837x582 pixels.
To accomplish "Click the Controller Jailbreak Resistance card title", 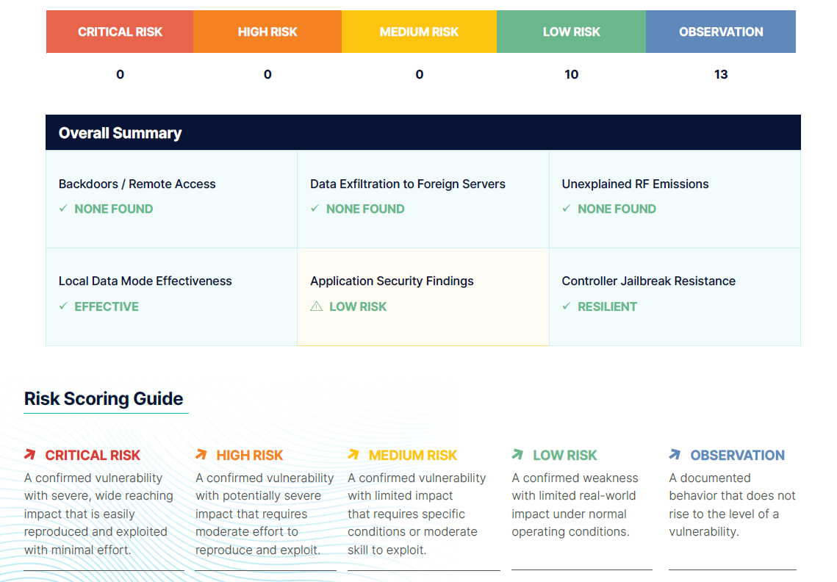I will pyautogui.click(x=649, y=281).
